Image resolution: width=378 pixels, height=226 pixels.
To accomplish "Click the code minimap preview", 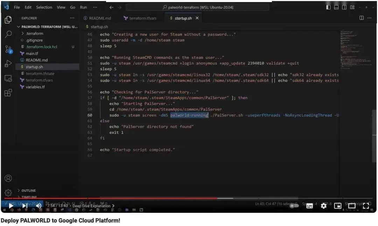I will pos(356,49).
